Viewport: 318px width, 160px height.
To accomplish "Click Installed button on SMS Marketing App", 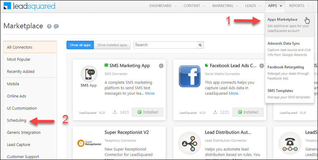I will click(x=148, y=112).
